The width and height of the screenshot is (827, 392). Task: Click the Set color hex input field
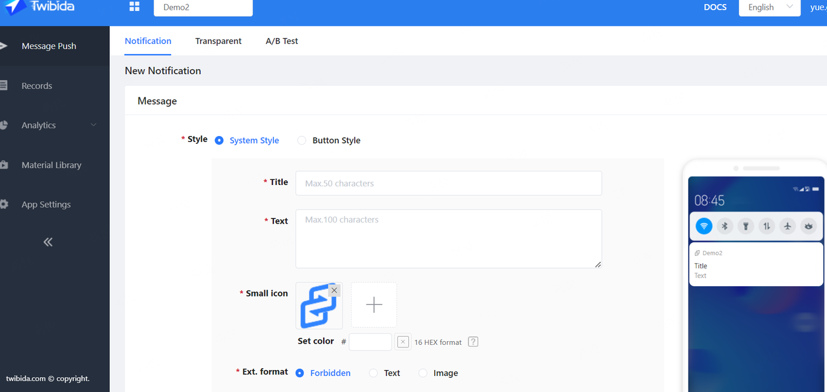370,342
